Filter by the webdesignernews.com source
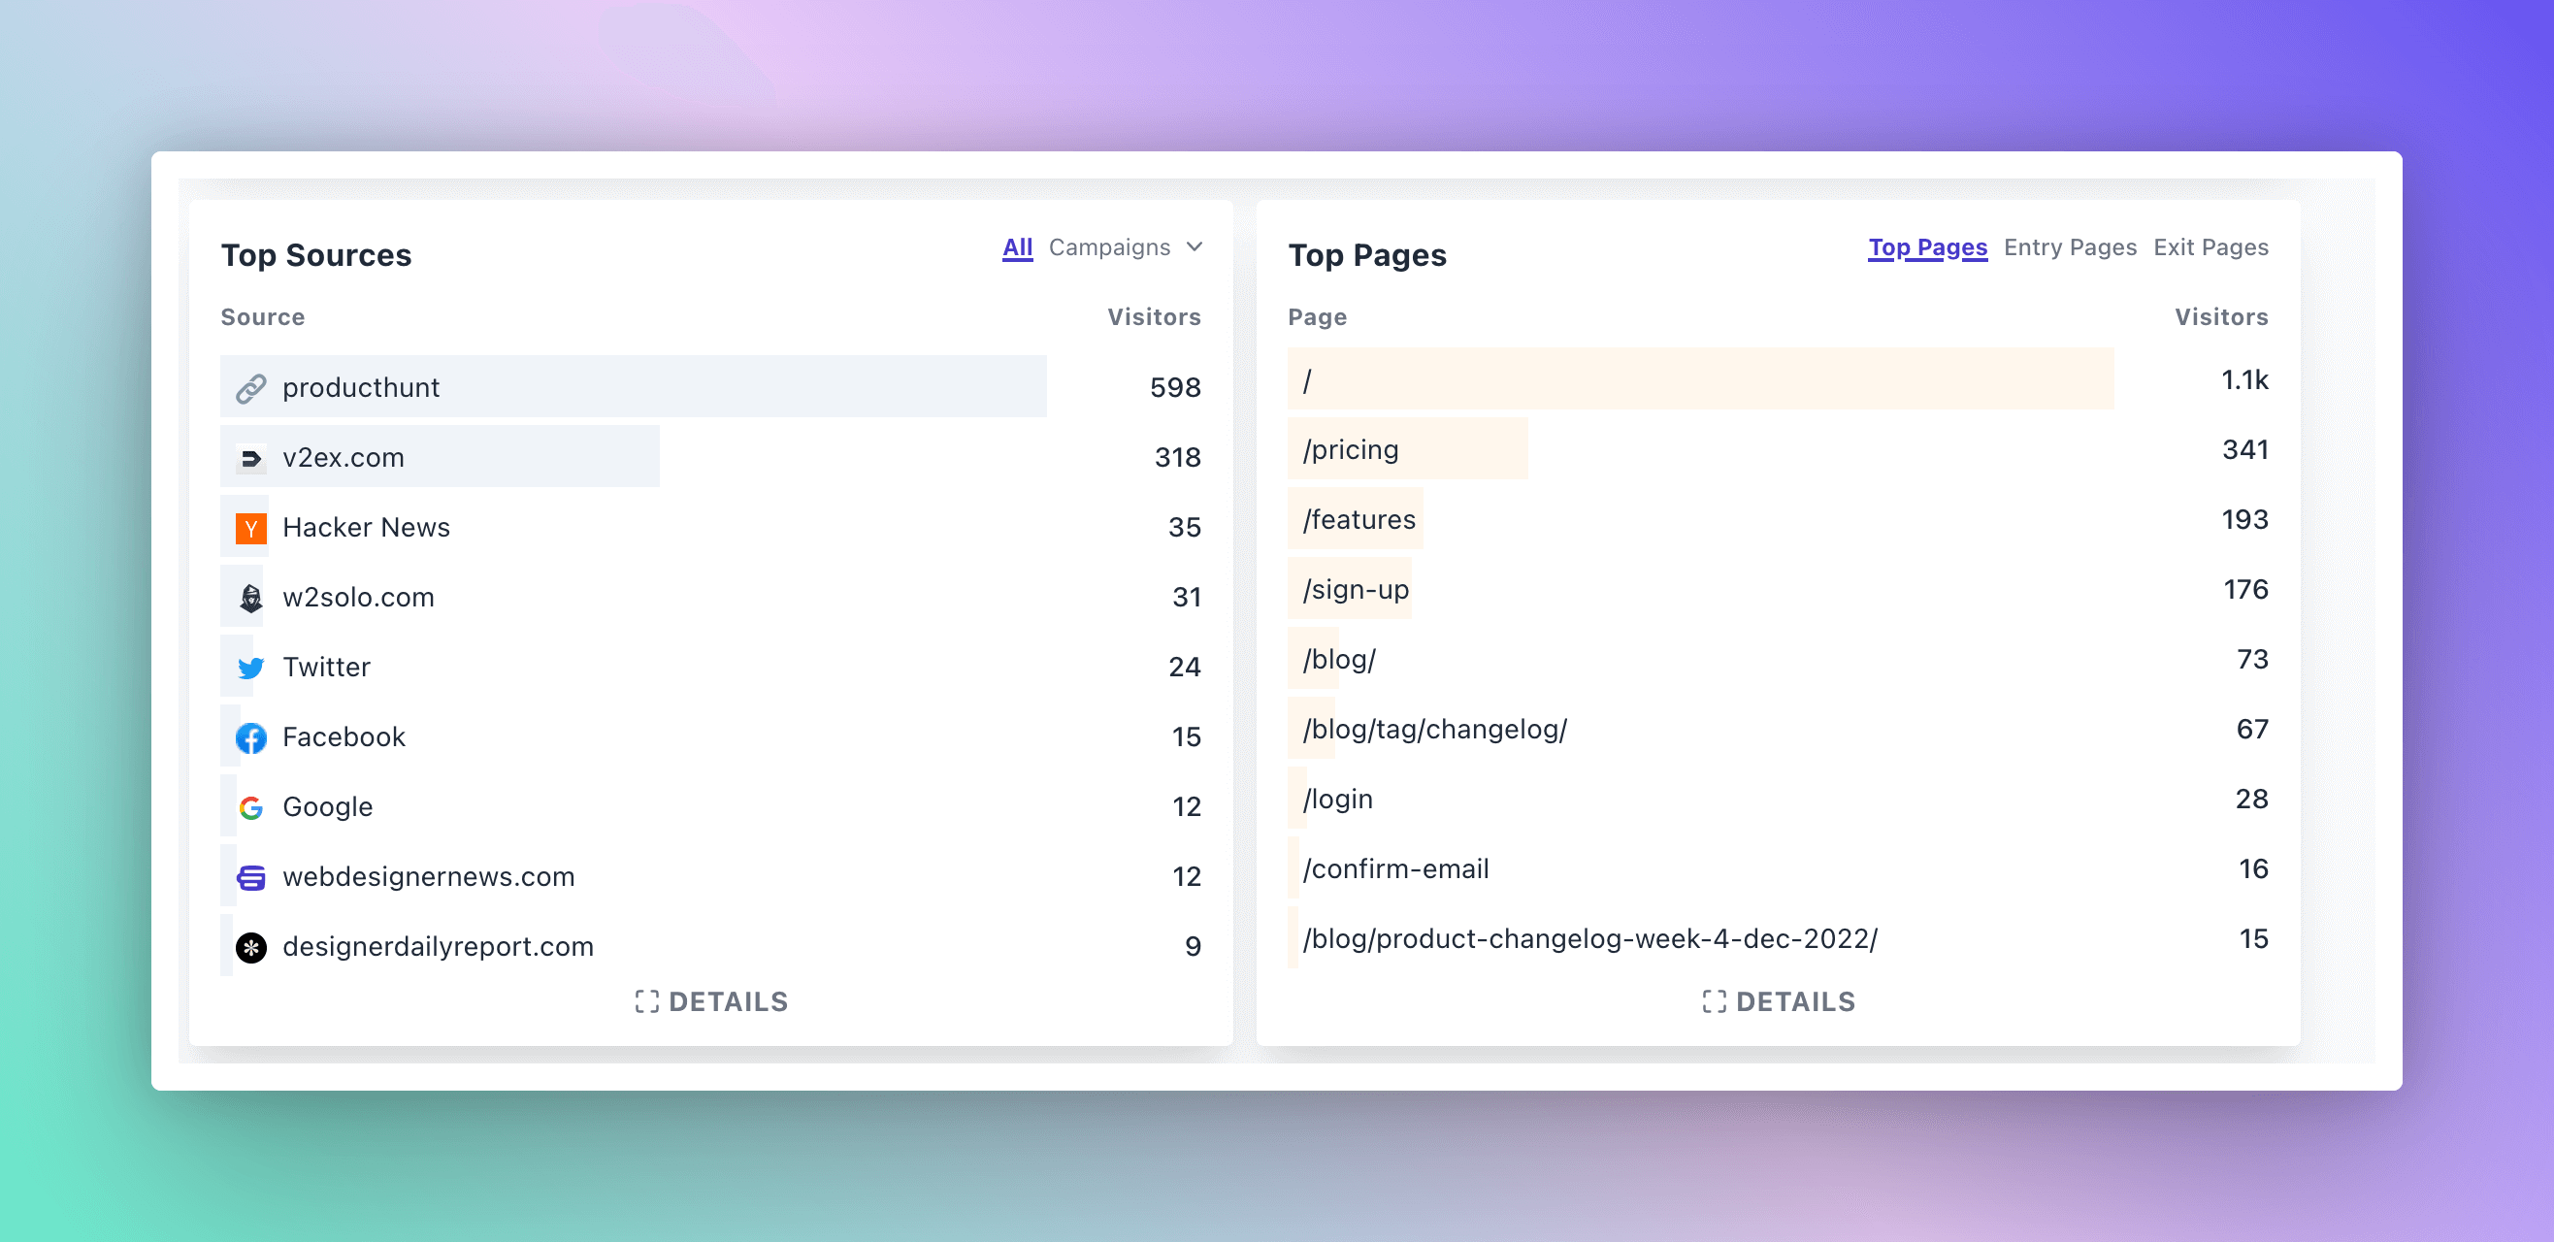The image size is (2554, 1242). 428,877
